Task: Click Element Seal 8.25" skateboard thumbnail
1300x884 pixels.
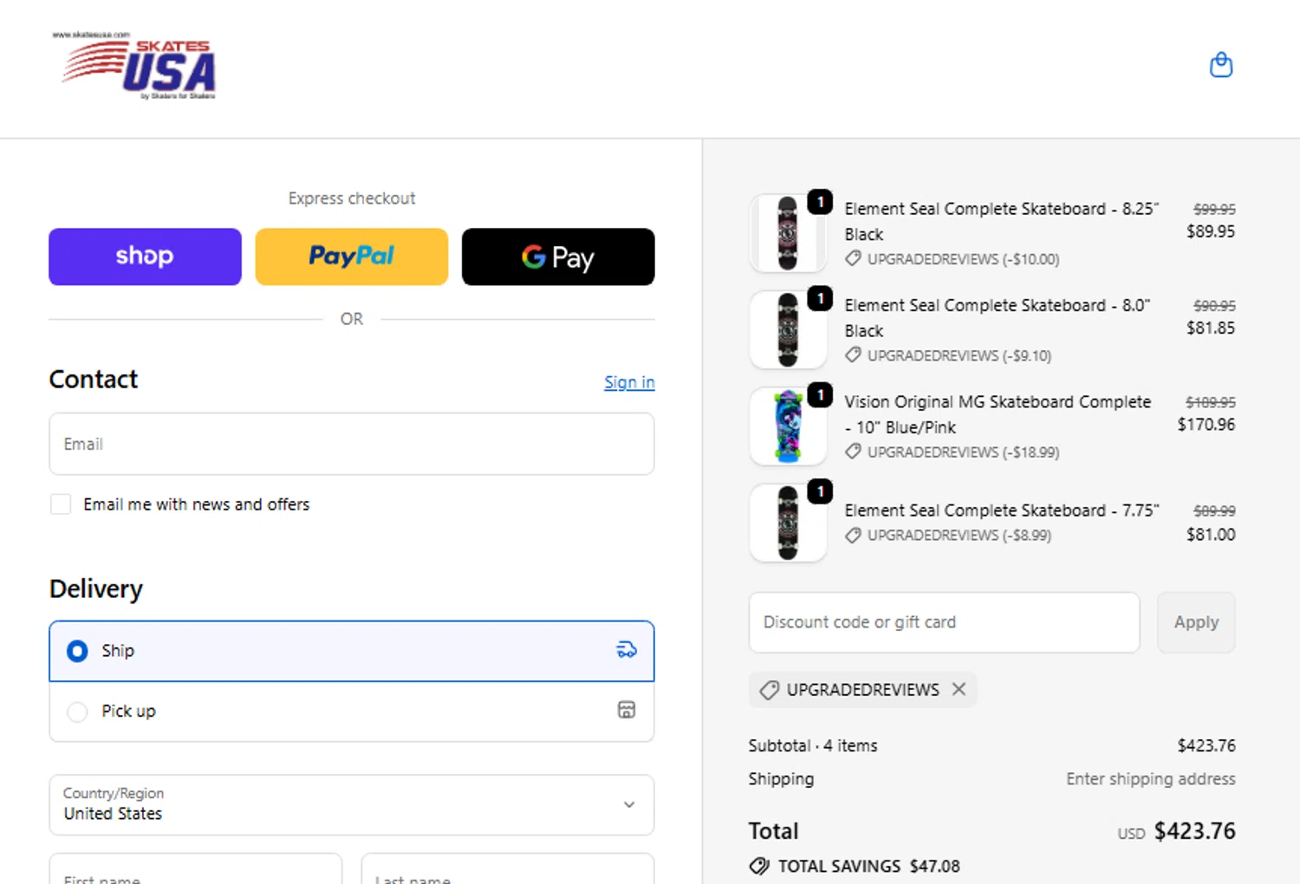Action: 788,233
